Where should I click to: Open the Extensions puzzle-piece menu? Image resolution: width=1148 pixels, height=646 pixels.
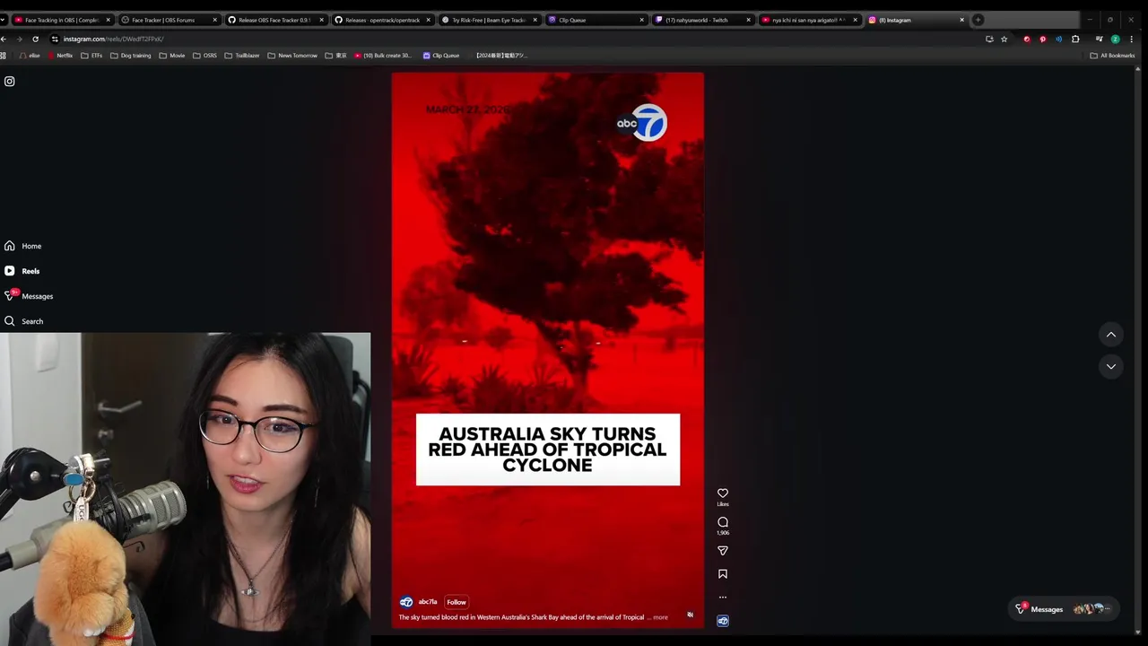1075,39
